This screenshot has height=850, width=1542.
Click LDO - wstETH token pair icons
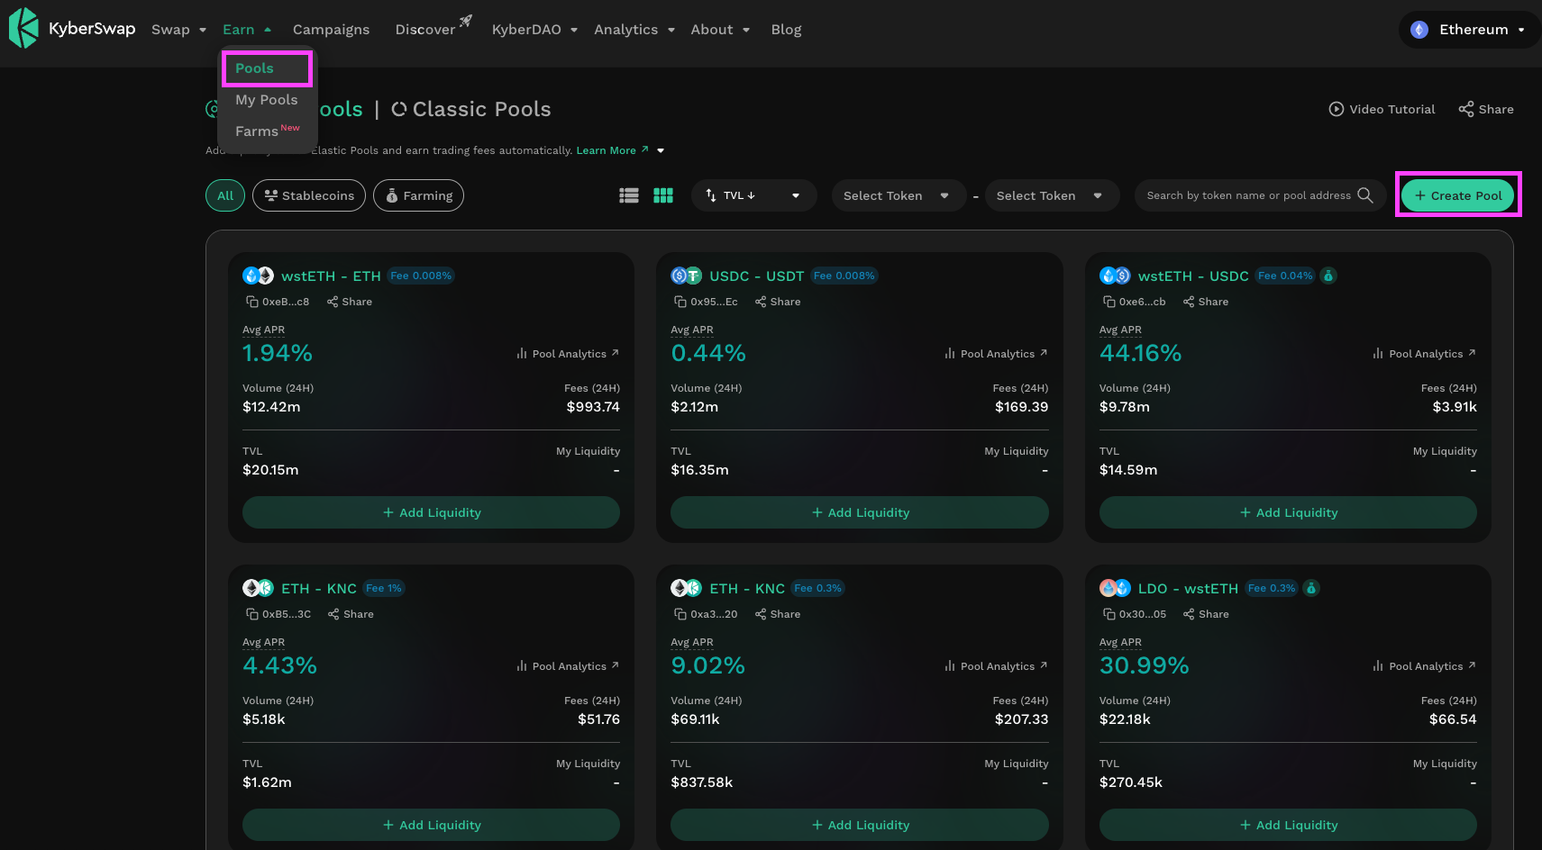pyautogui.click(x=1115, y=588)
